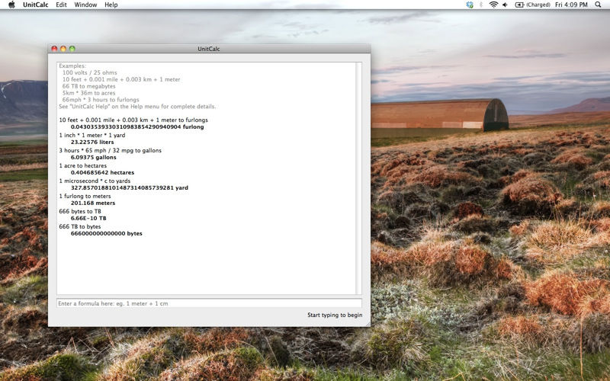Open Spotlight search magnifier icon
610x381 pixels.
[x=598, y=5]
